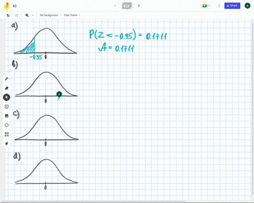
Task: Click the collaborator cursor marker on graph b
Action: [x=59, y=95]
